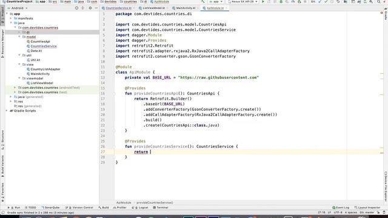Screen dimensions: 388x218
Task: Collapse the view package folder
Action: point(19,64)
